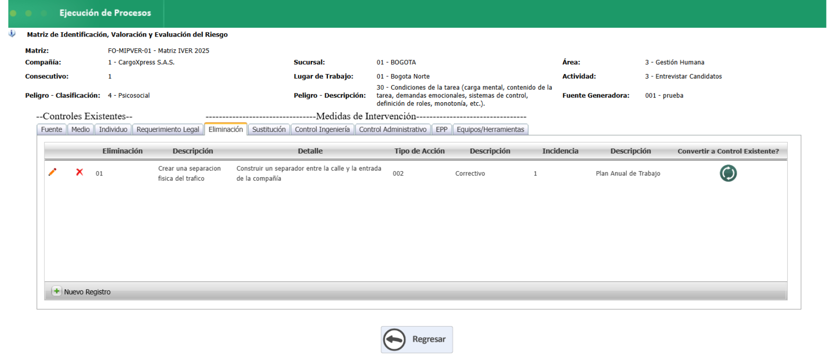The height and width of the screenshot is (357, 833).
Task: Select the EPP tab
Action: (442, 129)
